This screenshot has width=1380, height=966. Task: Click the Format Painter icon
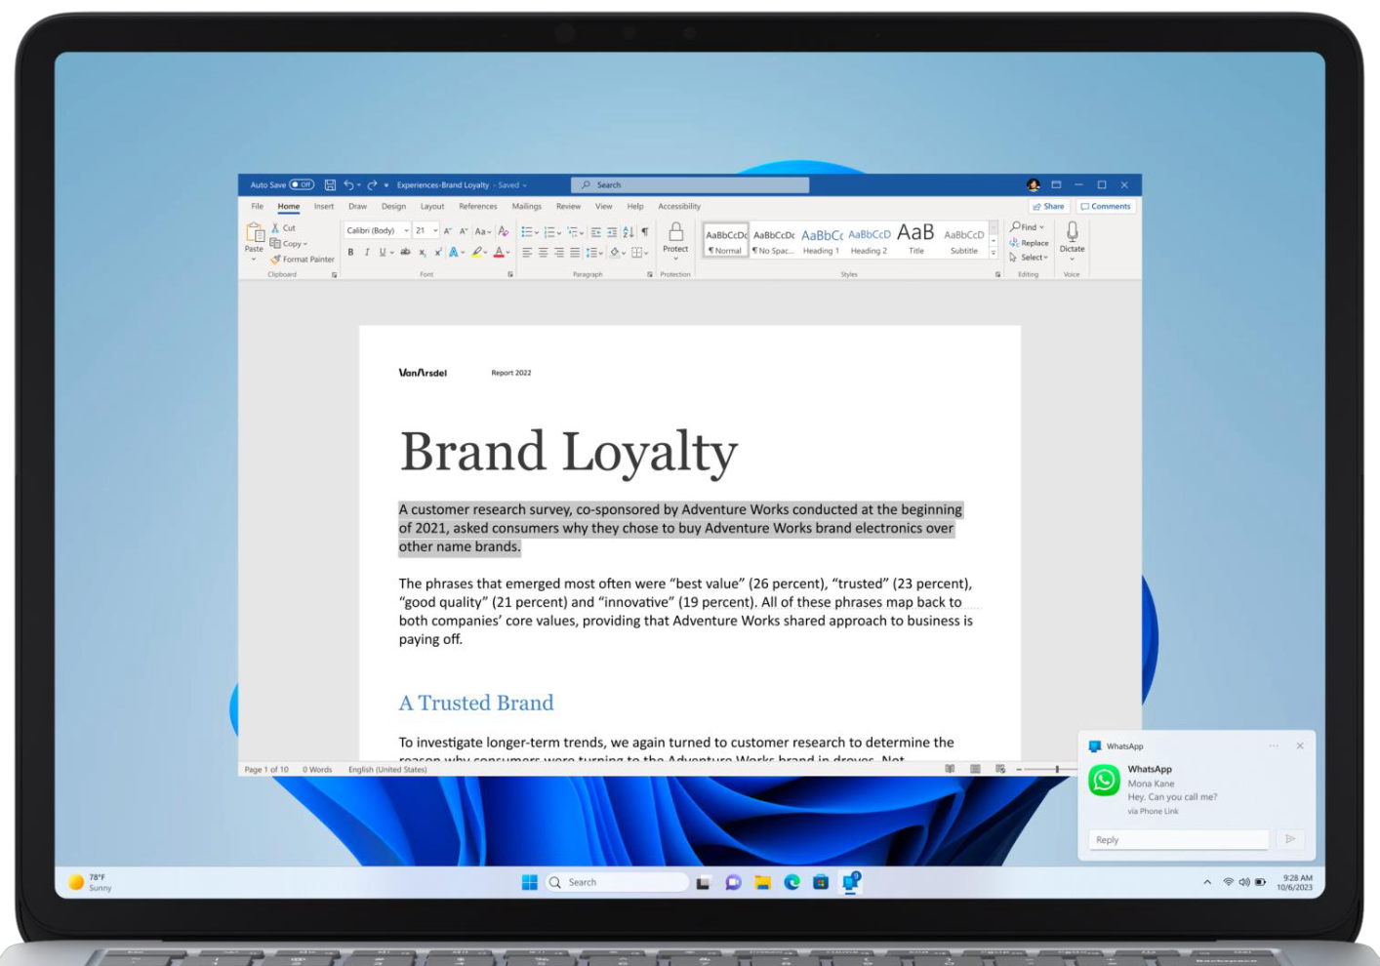pyautogui.click(x=276, y=260)
